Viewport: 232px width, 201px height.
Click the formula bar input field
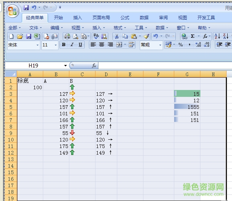(x=163, y=66)
